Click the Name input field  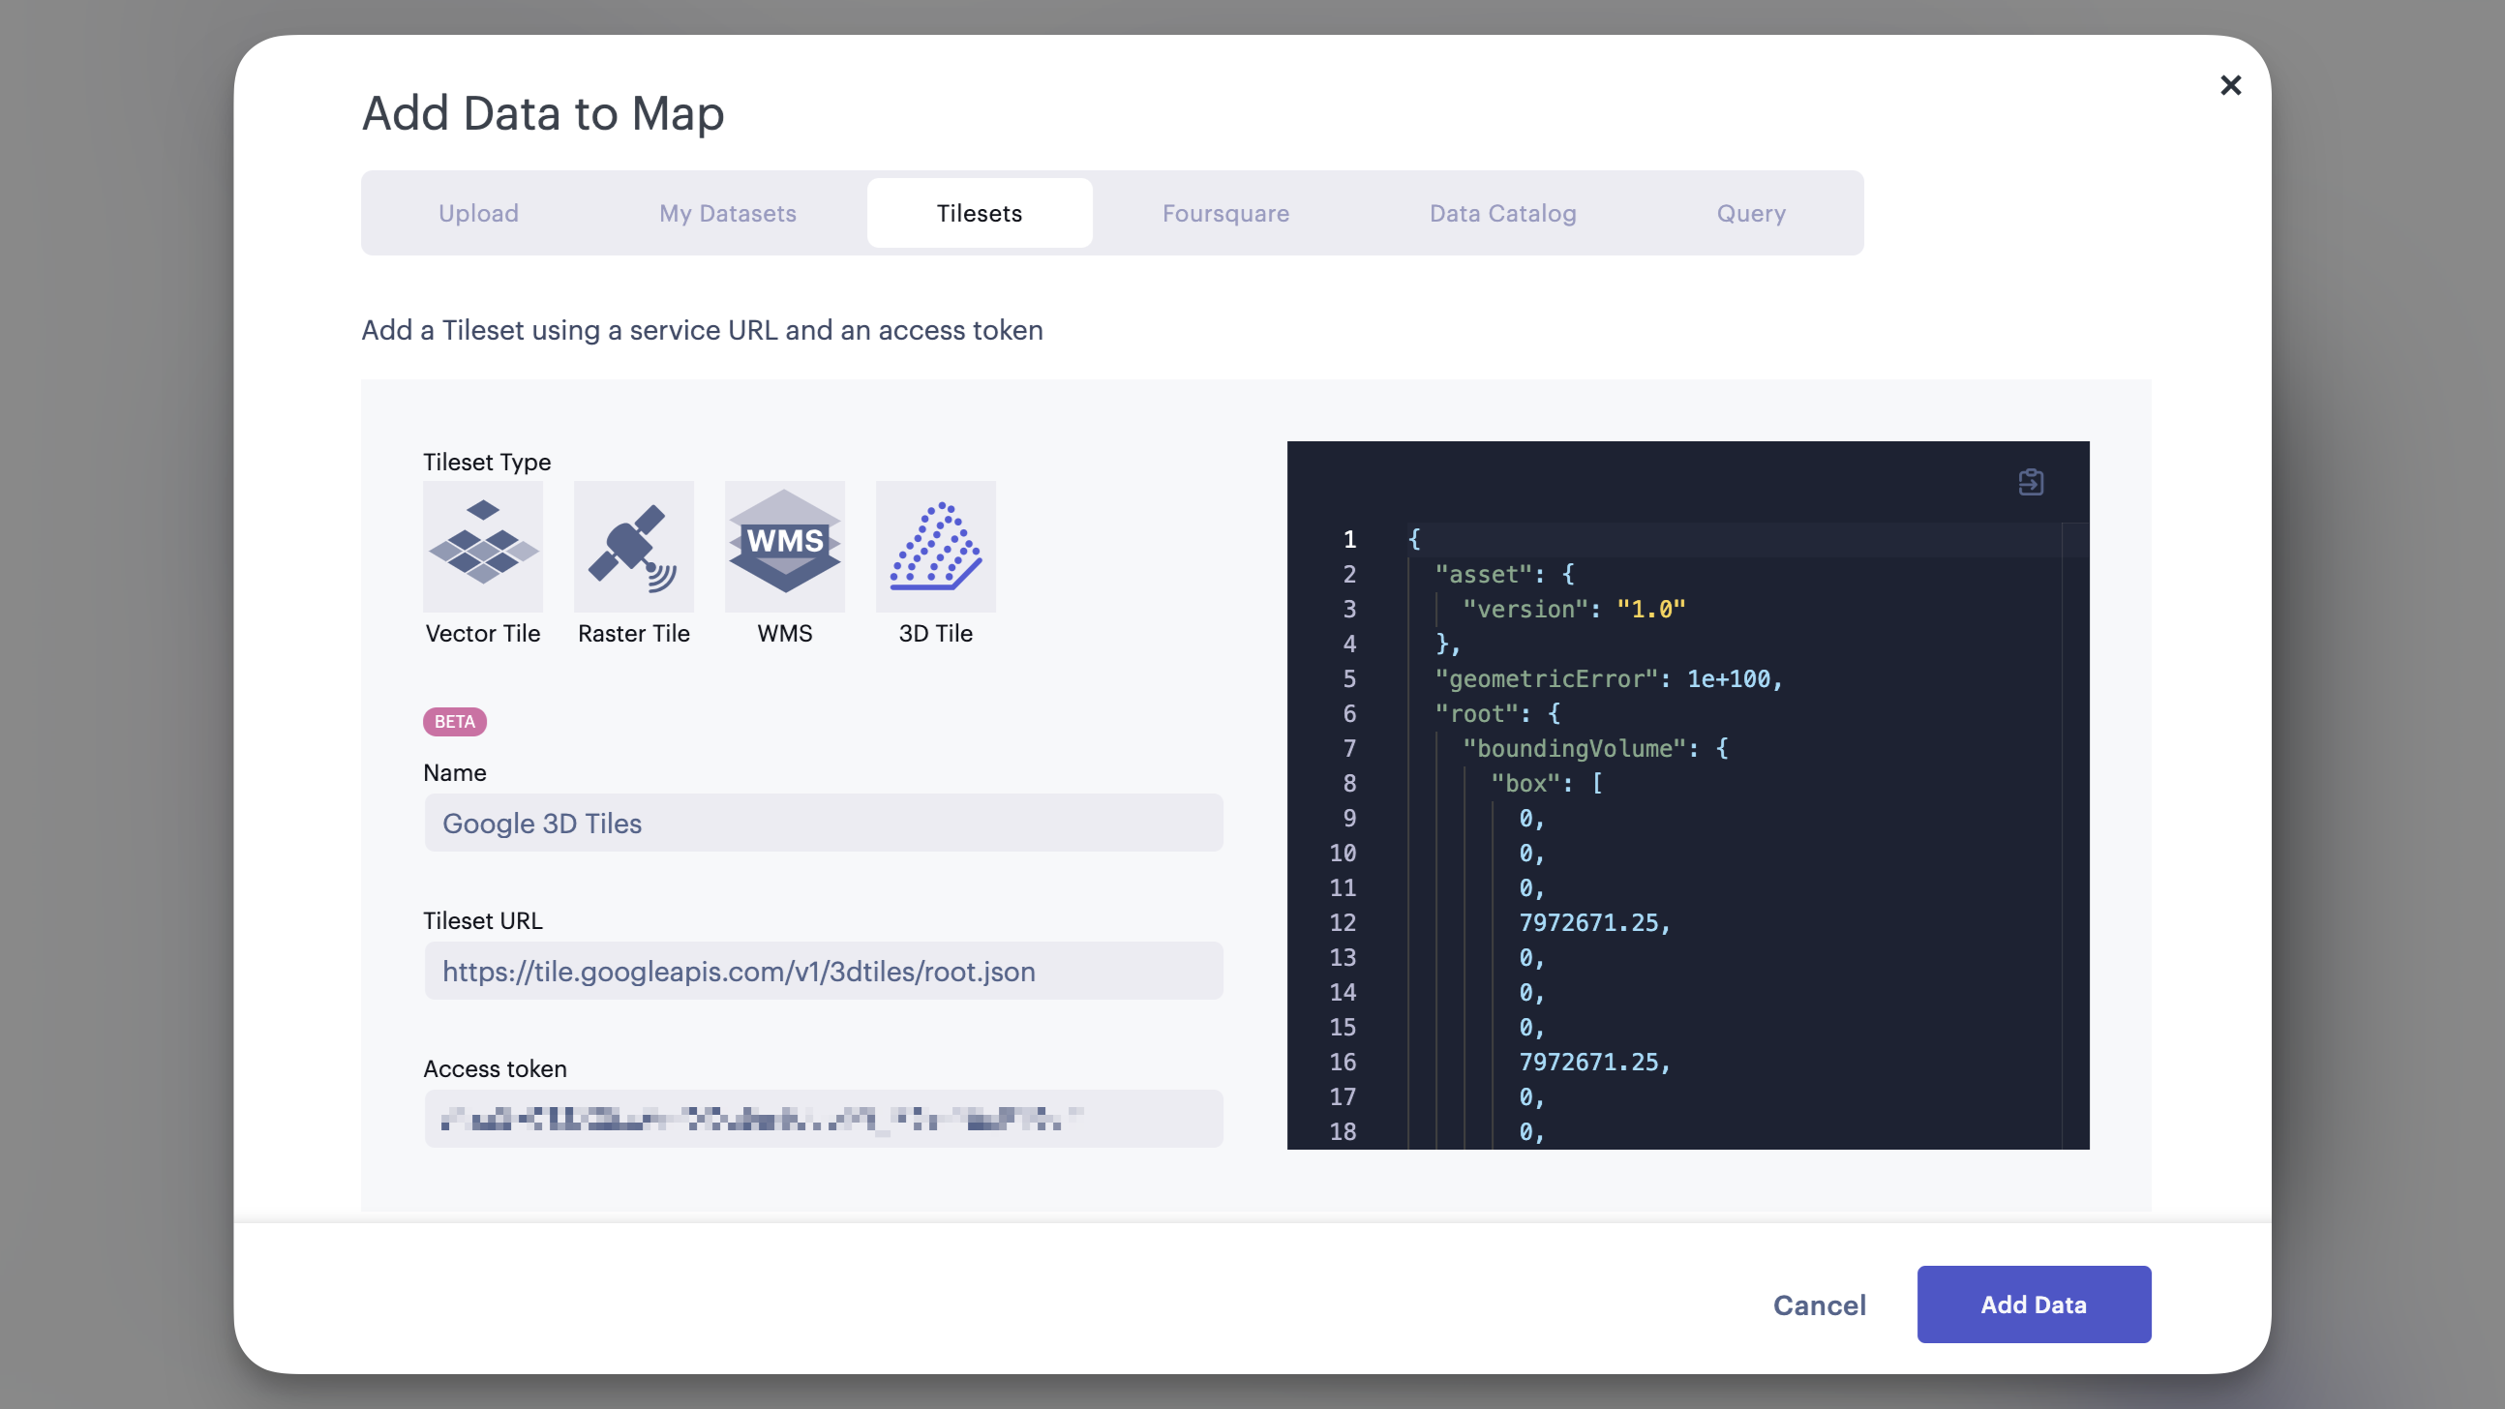(x=823, y=823)
